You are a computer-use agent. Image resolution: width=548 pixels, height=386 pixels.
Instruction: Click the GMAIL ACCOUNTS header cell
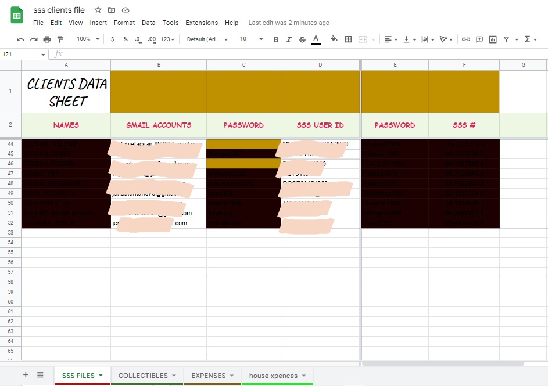pos(159,125)
